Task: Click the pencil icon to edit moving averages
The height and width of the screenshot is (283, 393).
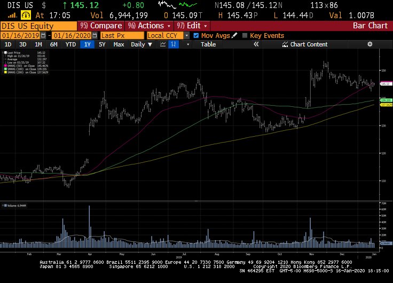Action: click(x=234, y=35)
